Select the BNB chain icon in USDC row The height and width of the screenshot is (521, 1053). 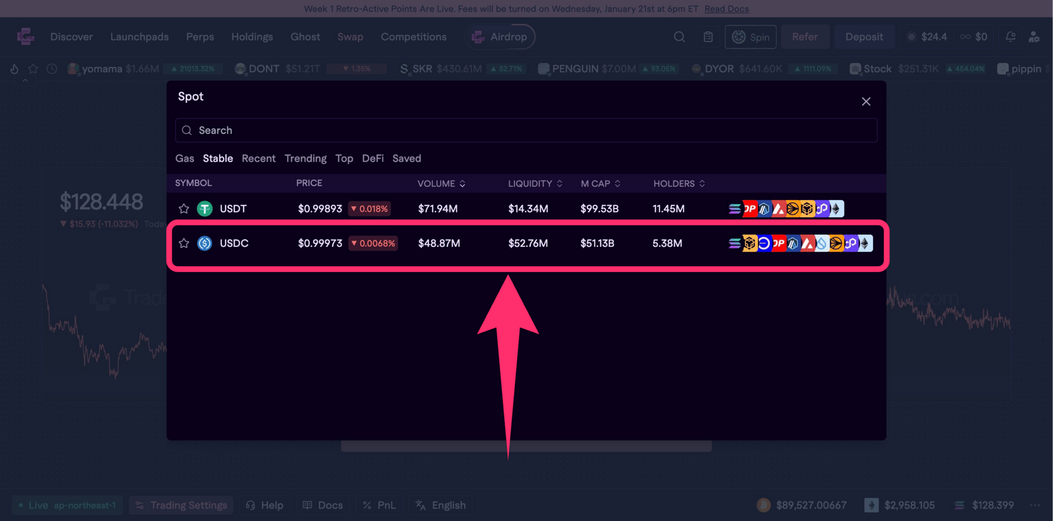click(749, 243)
